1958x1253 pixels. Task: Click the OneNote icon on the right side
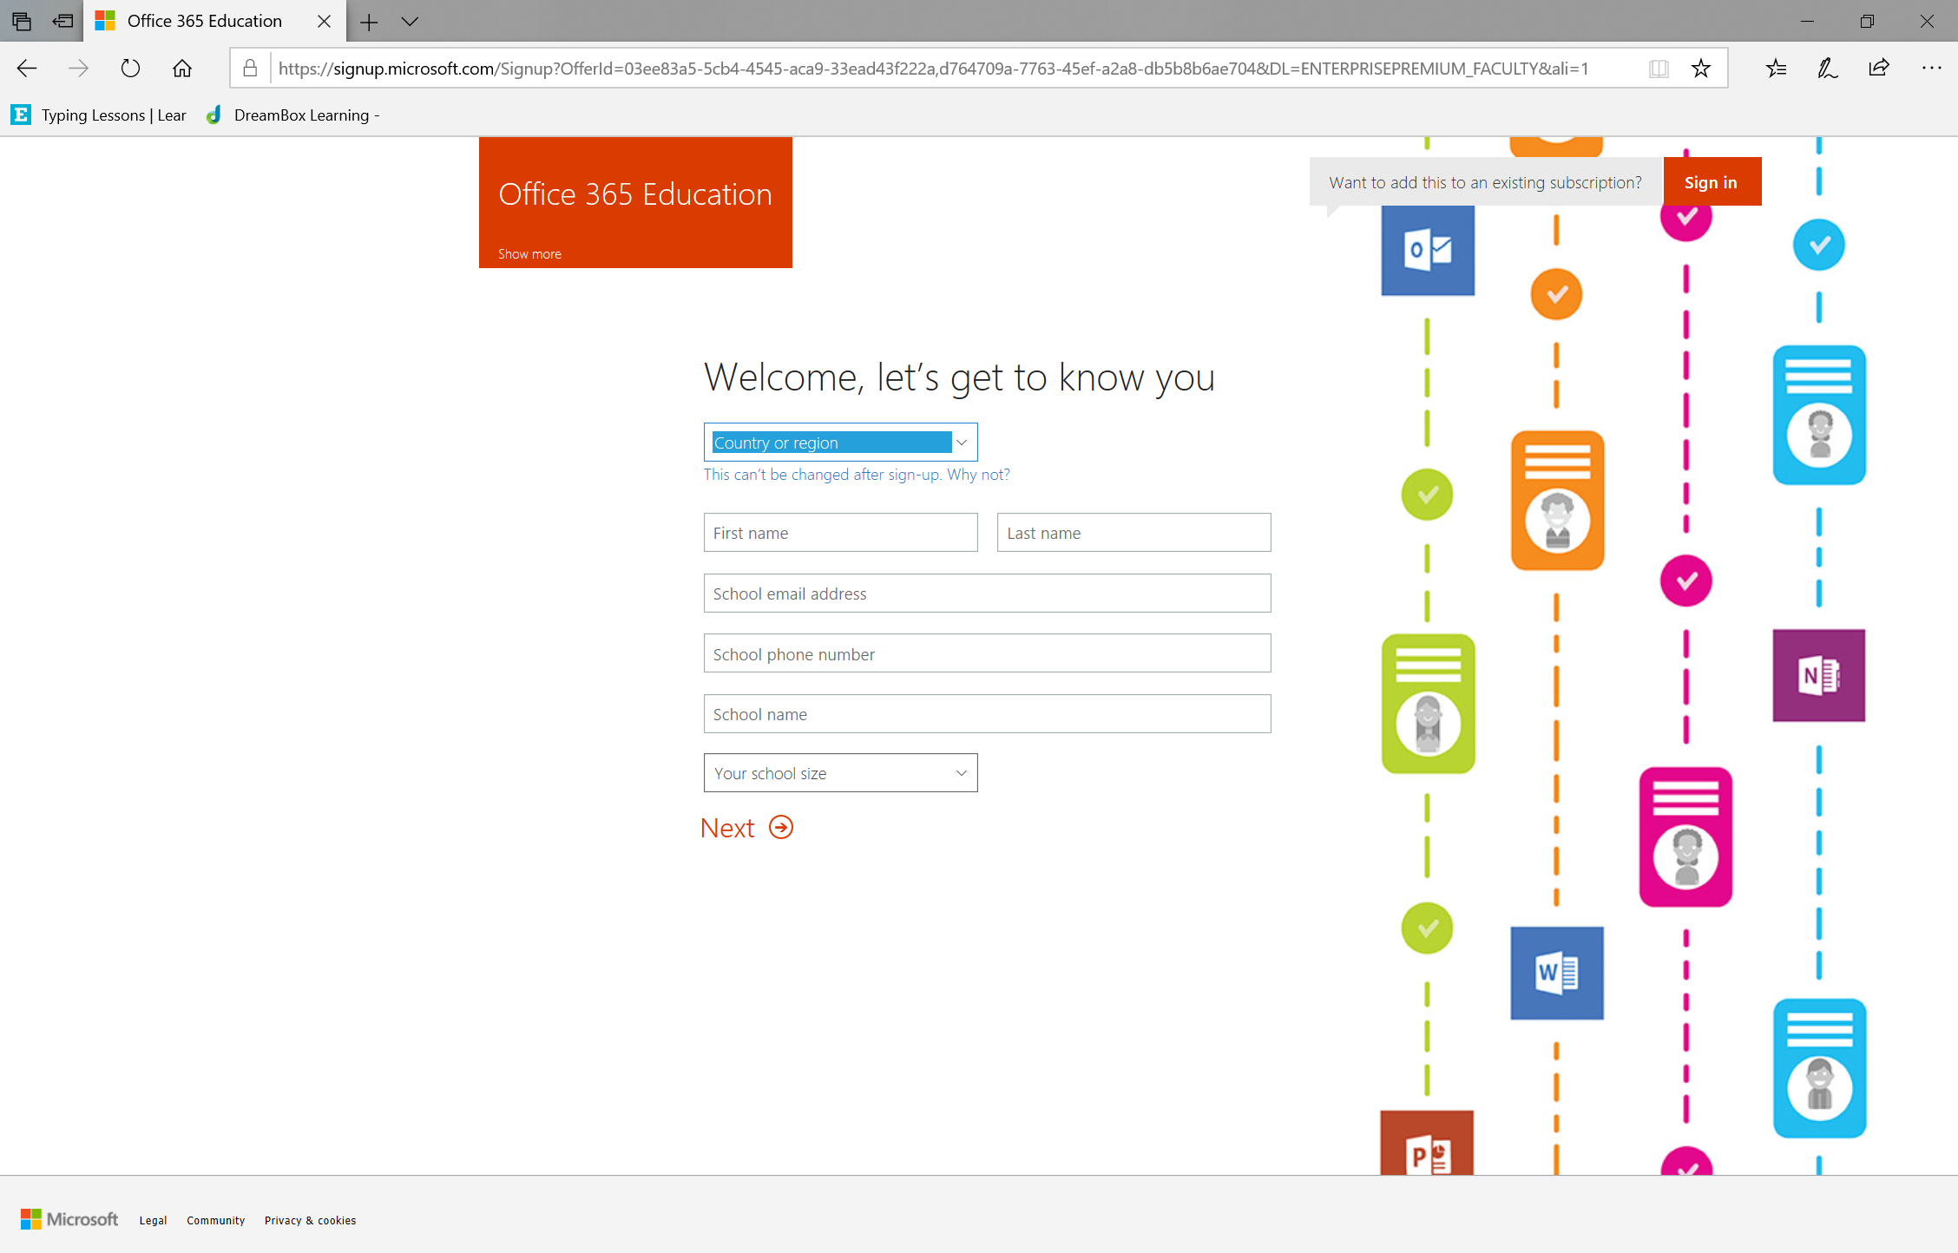click(x=1818, y=675)
